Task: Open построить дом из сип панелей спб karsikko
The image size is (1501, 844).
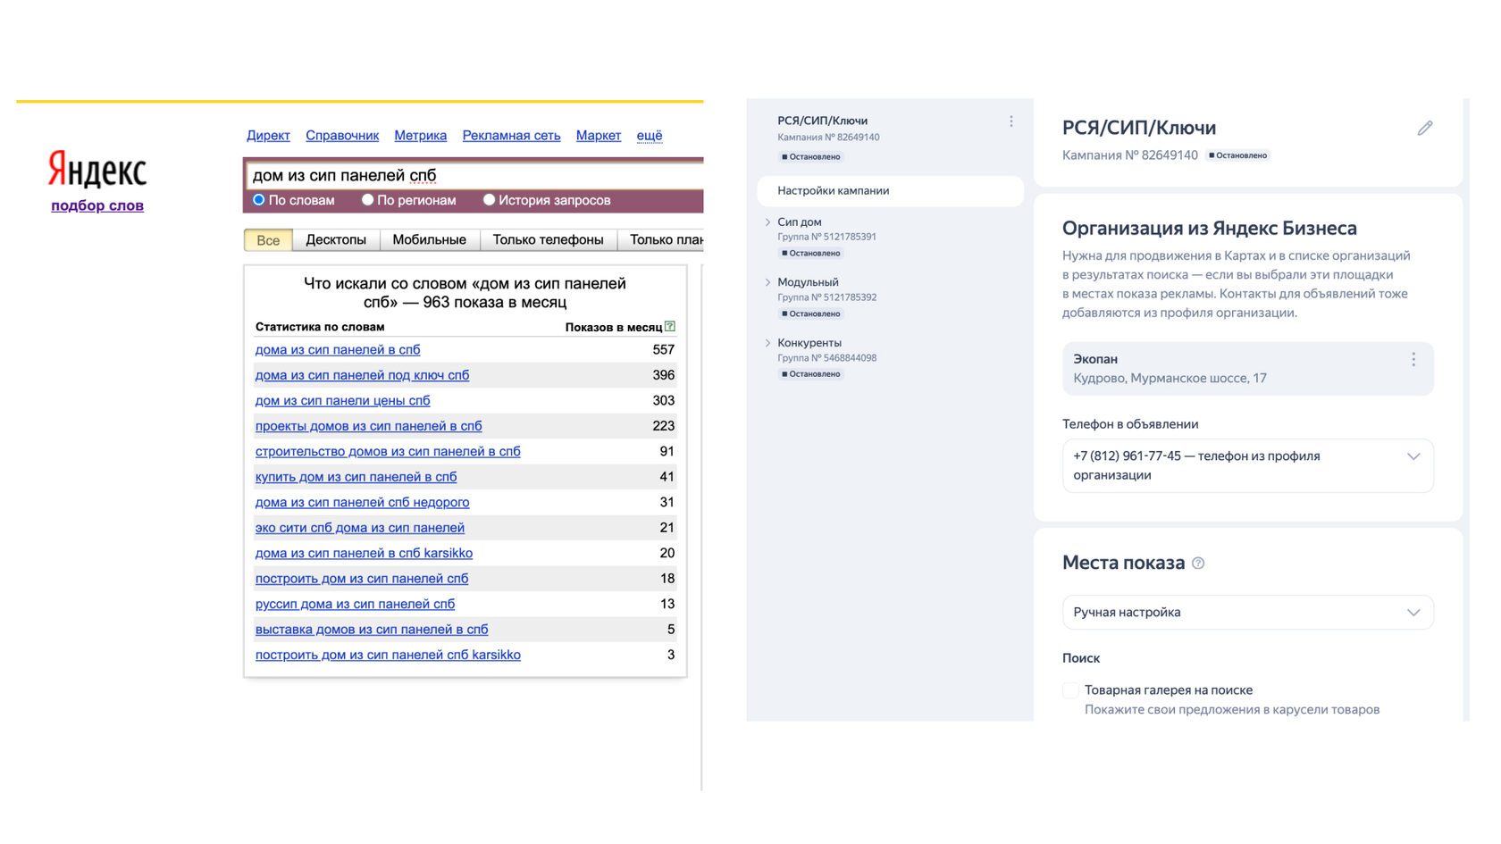Action: coord(388,656)
